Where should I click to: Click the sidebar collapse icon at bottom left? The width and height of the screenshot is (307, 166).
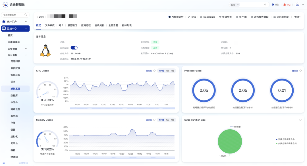[4, 163]
